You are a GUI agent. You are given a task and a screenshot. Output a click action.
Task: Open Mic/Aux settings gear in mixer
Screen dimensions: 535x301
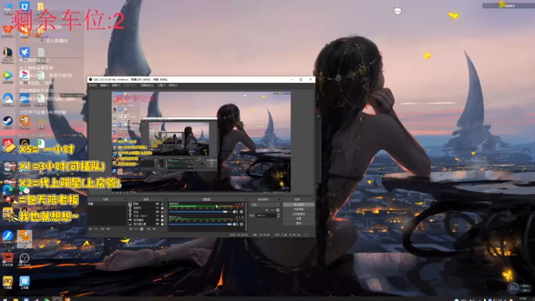pyautogui.click(x=241, y=224)
